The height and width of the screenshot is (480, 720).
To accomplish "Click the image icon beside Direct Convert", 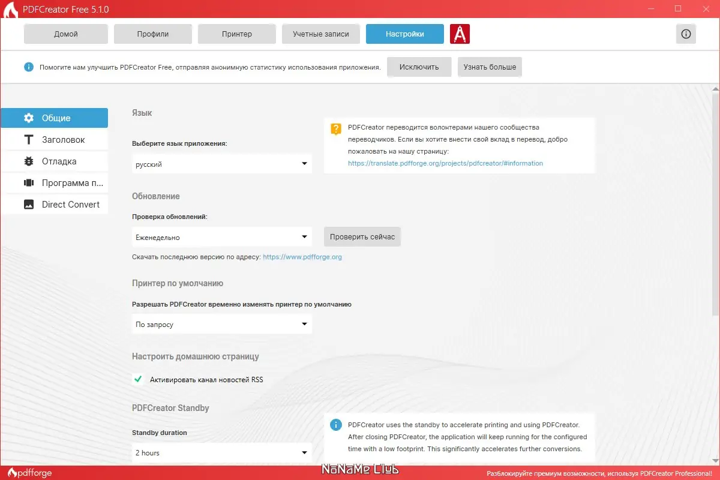I will (28, 205).
